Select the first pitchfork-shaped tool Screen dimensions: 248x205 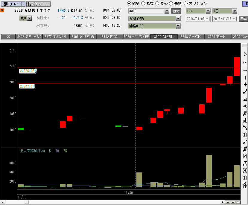click(245, 106)
